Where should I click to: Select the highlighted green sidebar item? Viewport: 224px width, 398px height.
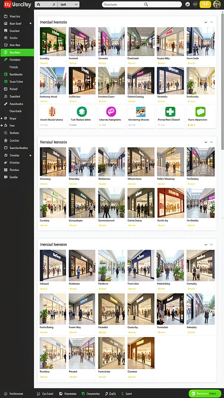pyautogui.click(x=17, y=52)
